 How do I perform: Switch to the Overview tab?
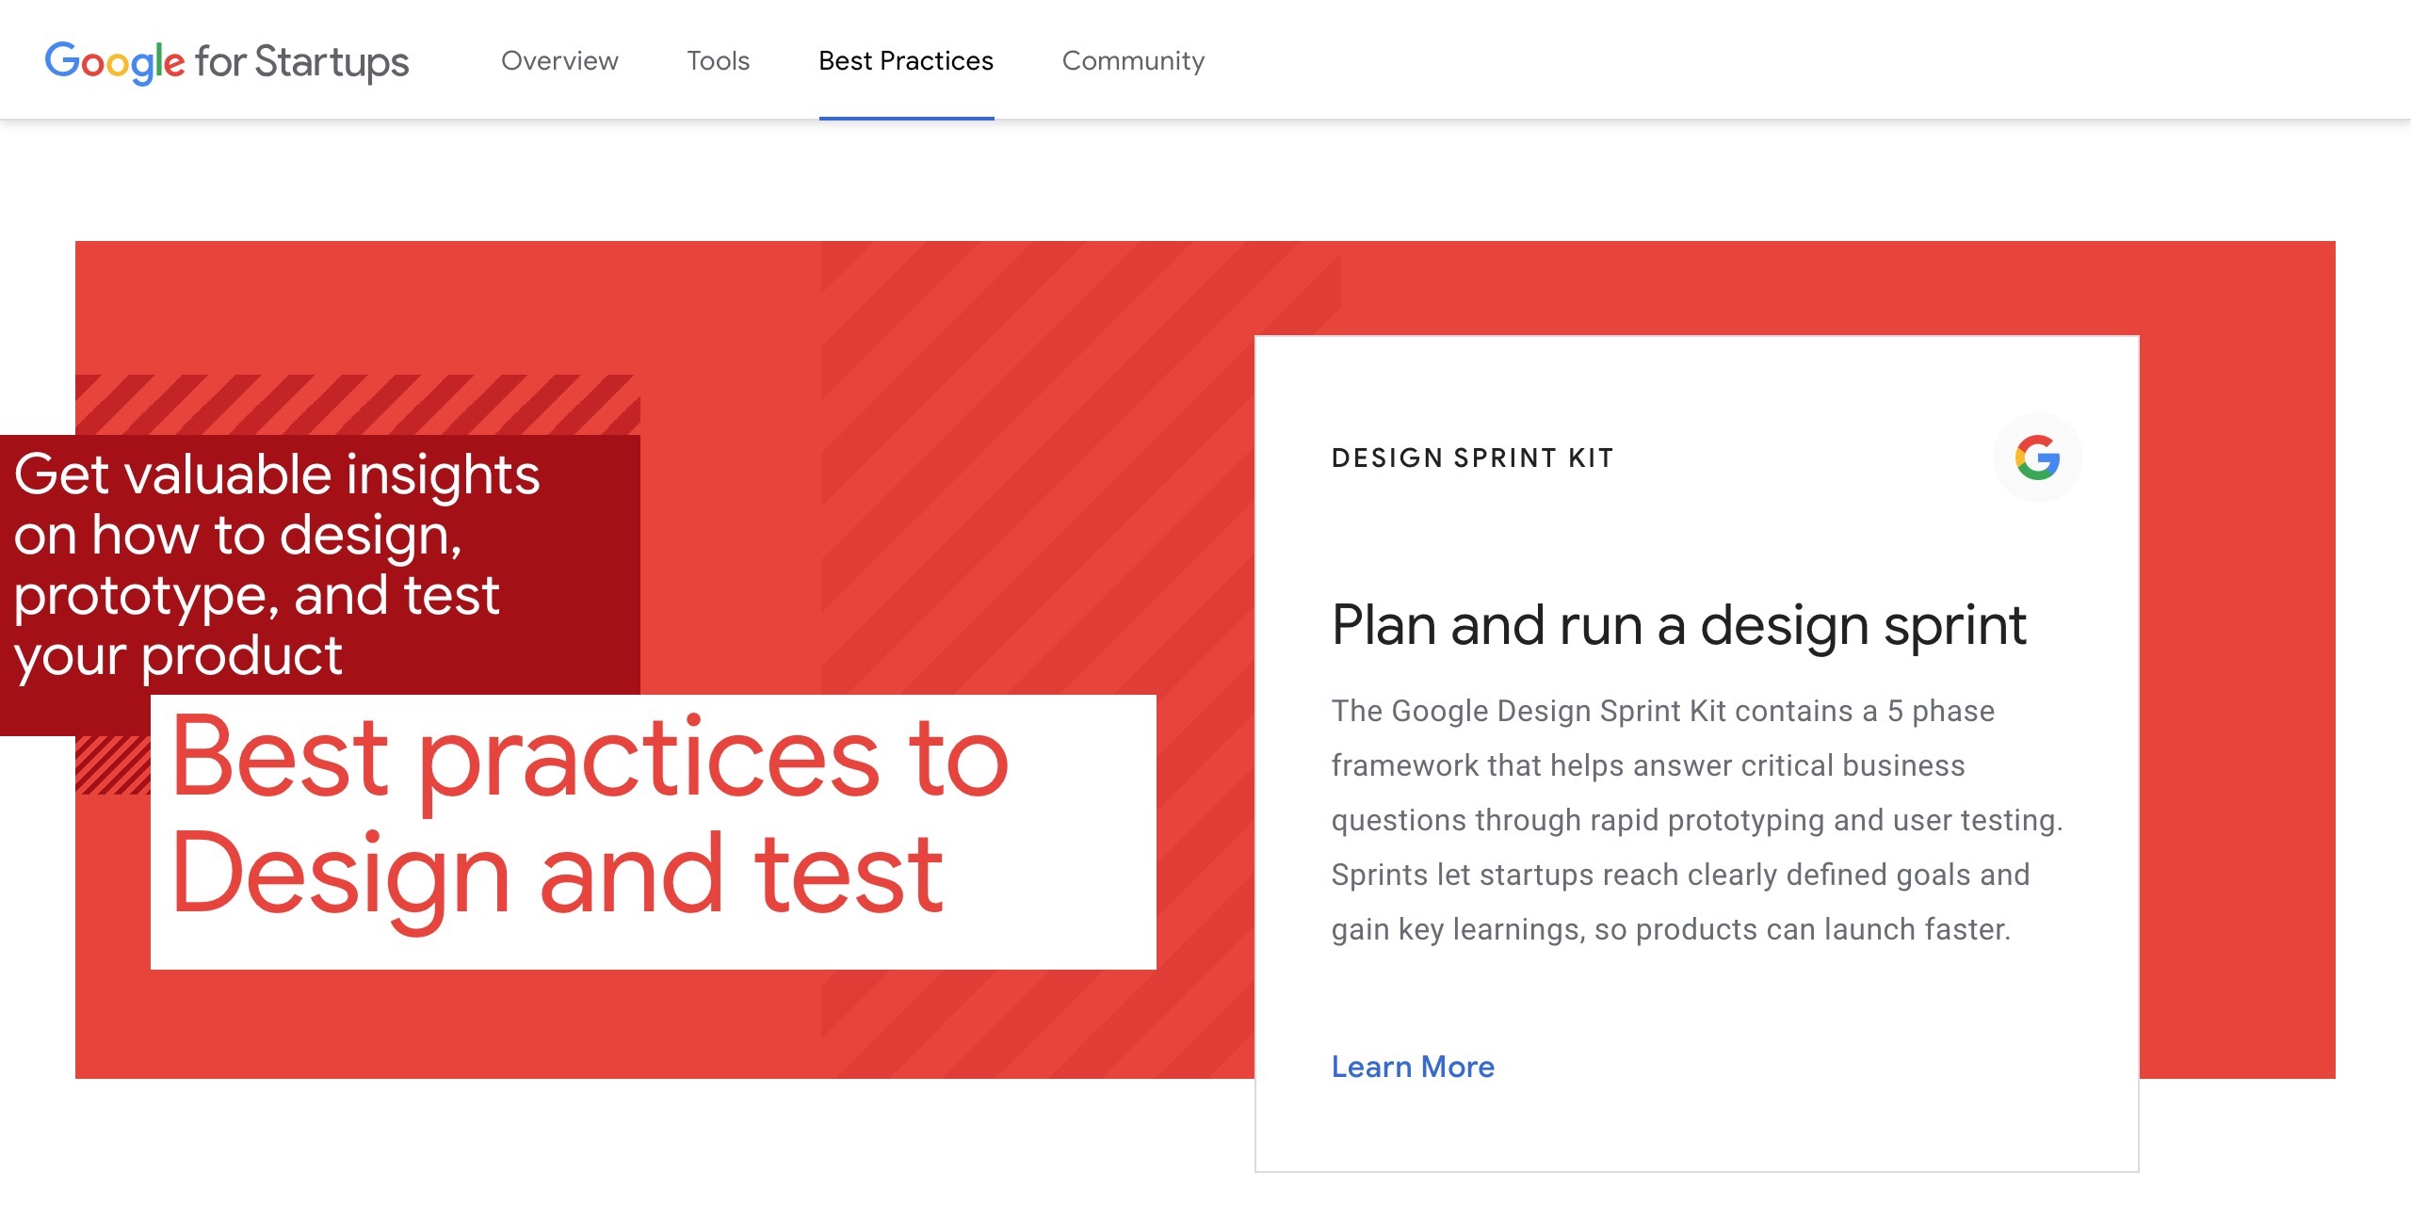pyautogui.click(x=559, y=60)
